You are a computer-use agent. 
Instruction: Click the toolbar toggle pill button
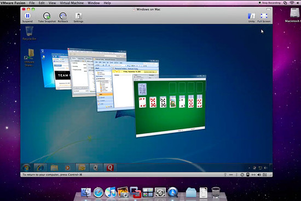point(268,9)
